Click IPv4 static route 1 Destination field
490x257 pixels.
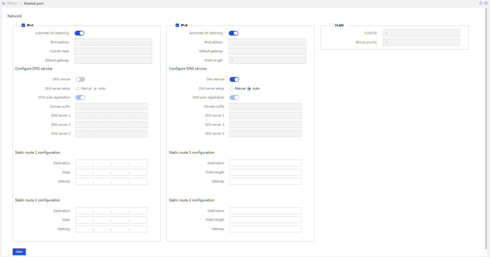point(112,163)
